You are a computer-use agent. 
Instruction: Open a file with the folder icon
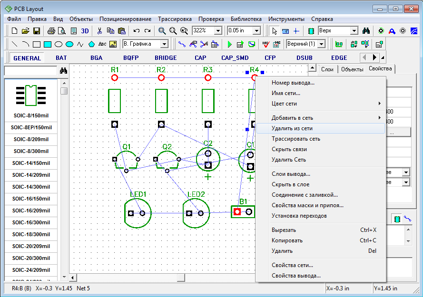(26, 31)
